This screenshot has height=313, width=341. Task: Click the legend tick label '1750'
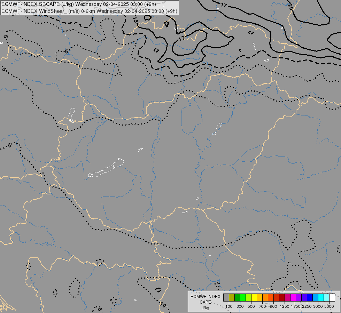(296, 306)
